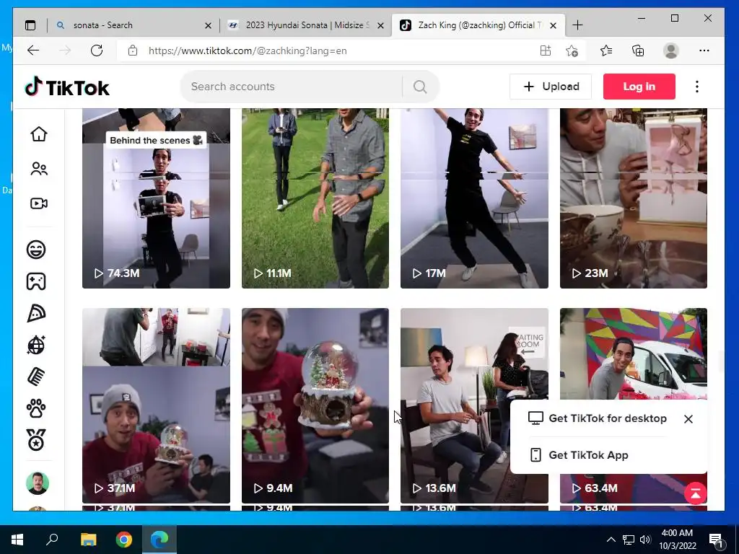Image resolution: width=739 pixels, height=554 pixels.
Task: Select the Comedy smiley face category icon
Action: point(36,249)
